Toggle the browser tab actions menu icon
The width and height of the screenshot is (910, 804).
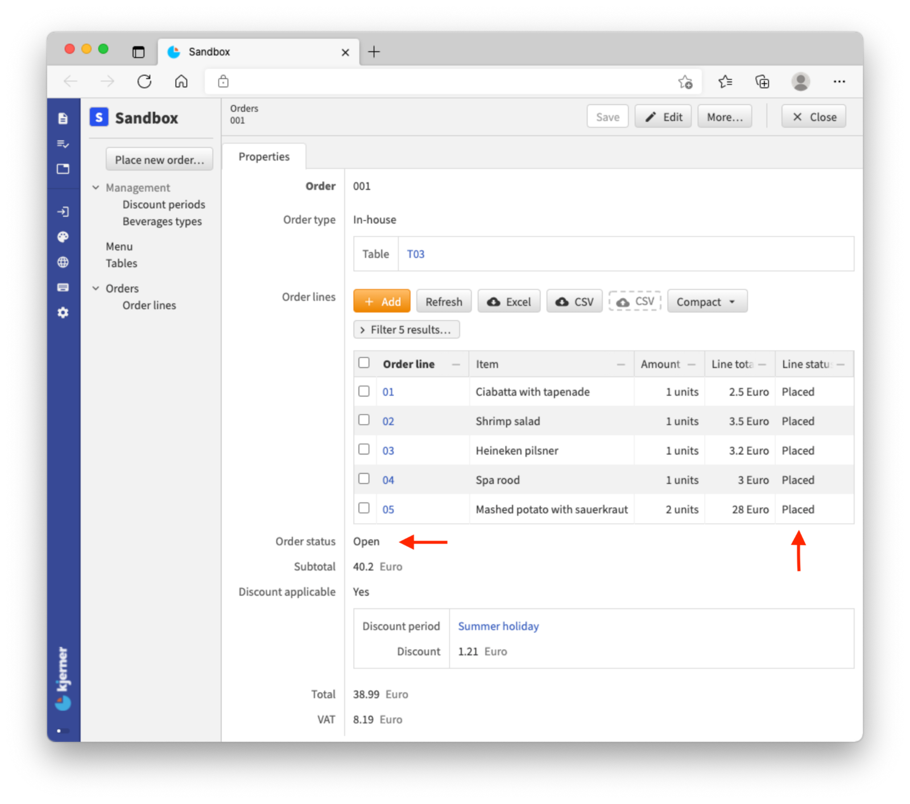[x=138, y=52]
